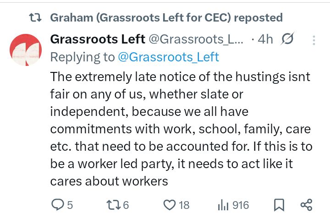Click the reply count 5
Viewport: 330px width, 219px height.
pyautogui.click(x=70, y=205)
